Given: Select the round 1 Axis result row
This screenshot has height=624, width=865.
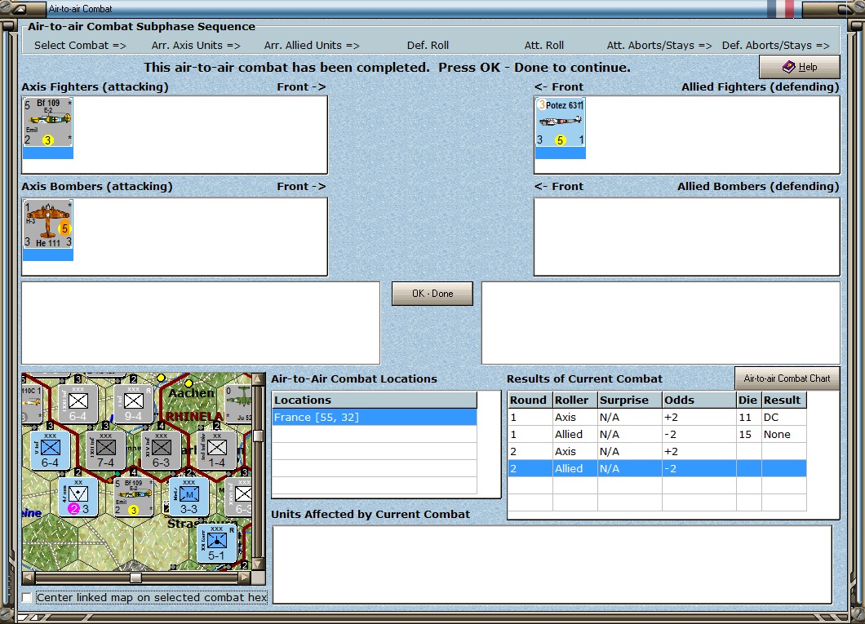Looking at the screenshot, I should [657, 418].
